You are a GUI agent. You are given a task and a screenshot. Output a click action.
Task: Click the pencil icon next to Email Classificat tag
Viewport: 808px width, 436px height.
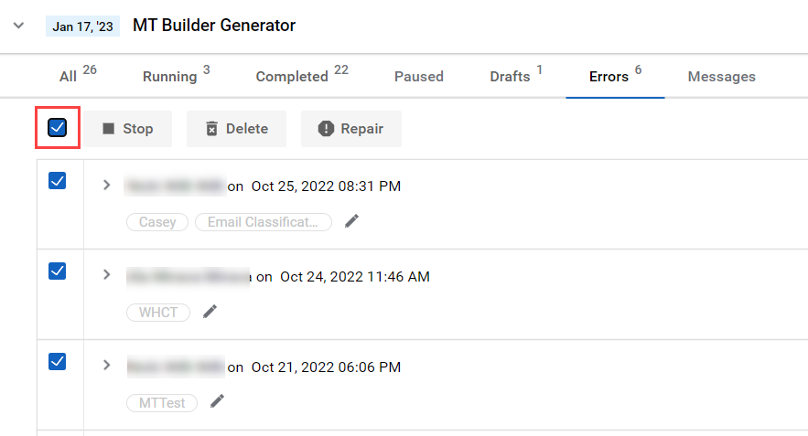(351, 221)
